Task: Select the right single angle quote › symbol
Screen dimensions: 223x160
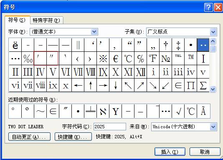Action: tap(91, 58)
